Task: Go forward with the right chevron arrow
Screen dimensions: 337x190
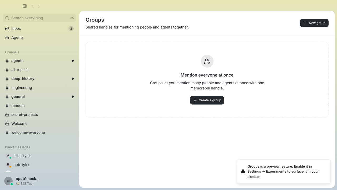Action: tap(39, 6)
